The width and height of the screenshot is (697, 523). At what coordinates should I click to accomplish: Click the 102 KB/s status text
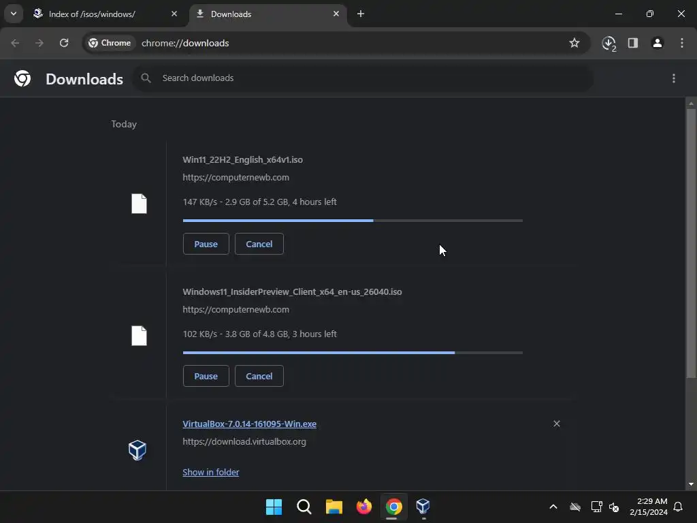pos(259,334)
